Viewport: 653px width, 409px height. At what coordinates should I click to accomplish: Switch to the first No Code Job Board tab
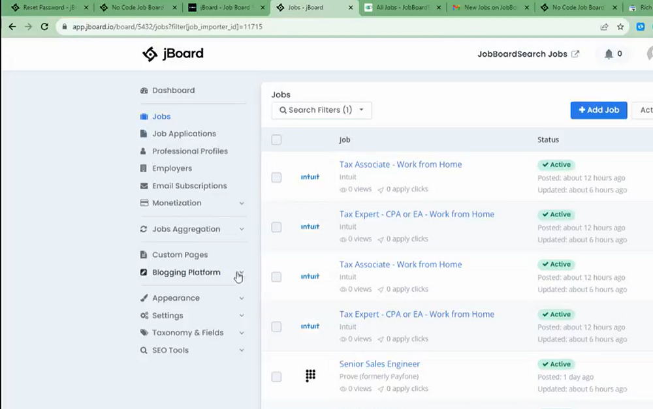[137, 7]
